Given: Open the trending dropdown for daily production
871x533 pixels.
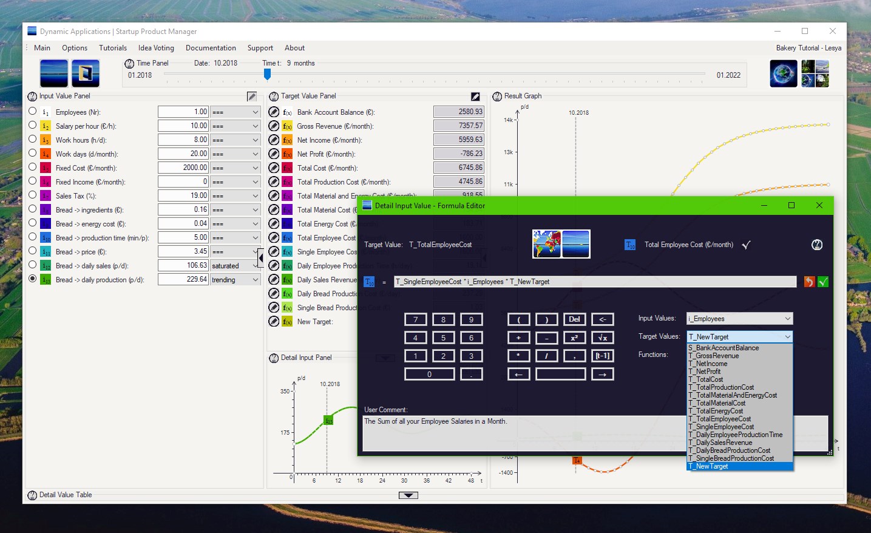Looking at the screenshot, I should coord(236,280).
